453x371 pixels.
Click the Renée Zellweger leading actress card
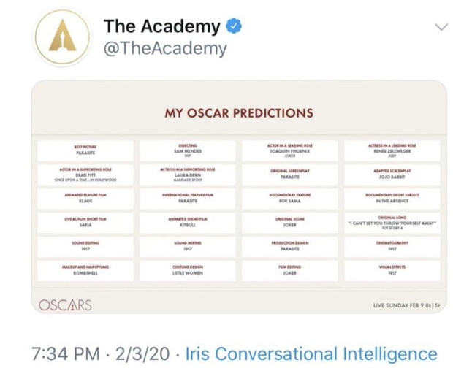[392, 150]
